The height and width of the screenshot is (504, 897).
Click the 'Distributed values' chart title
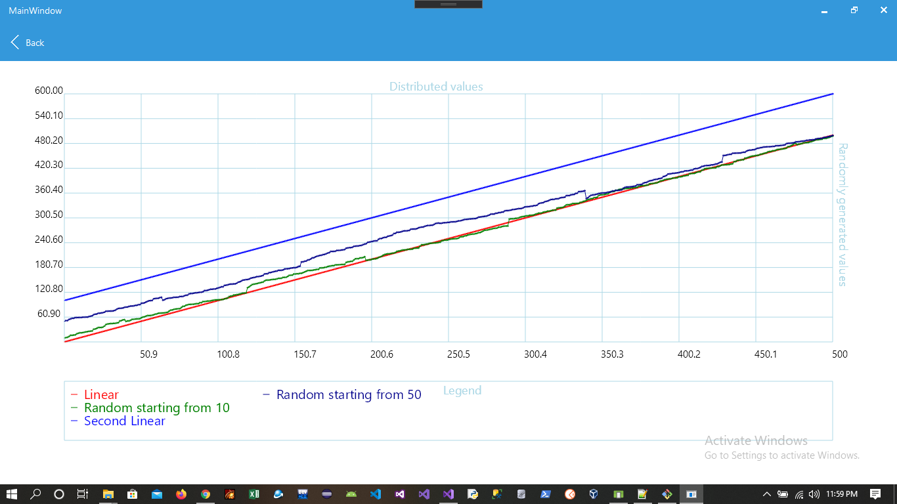(x=436, y=87)
